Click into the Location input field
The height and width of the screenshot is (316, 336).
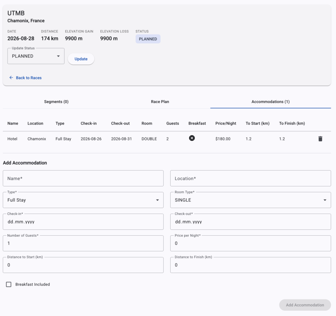tap(250, 179)
